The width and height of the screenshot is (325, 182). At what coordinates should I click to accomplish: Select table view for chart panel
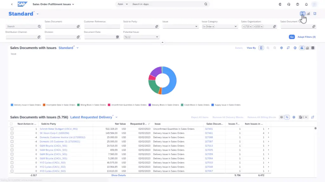click(x=313, y=48)
